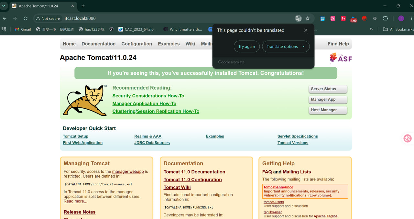Open the Gmail bookmark
This screenshot has width=414, height=219.
click(23, 29)
